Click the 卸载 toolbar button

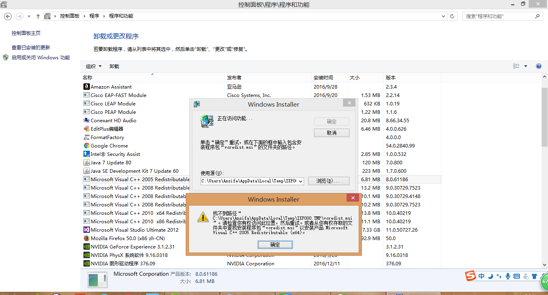coord(114,66)
